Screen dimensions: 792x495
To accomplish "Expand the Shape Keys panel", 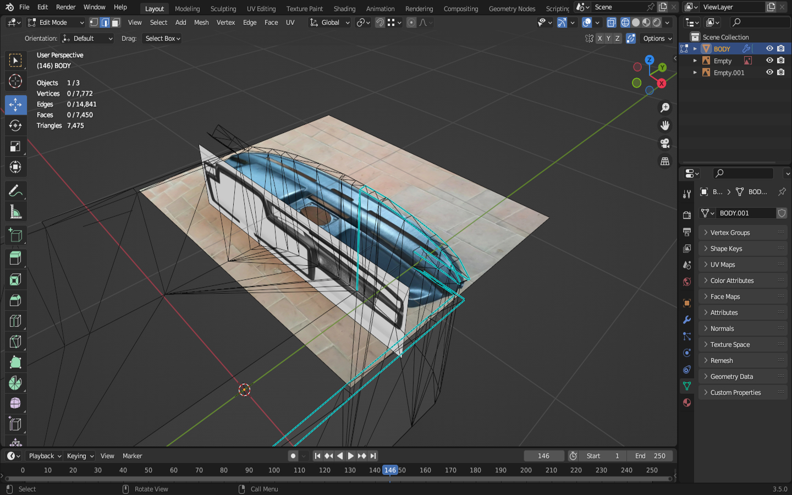I will (743, 249).
